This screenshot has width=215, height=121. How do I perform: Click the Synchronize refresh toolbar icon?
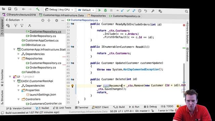(16, 9)
